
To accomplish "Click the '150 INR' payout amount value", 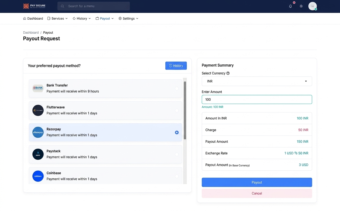I will pos(302,141).
